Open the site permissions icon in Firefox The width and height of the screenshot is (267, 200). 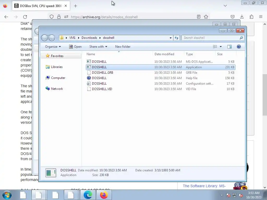[66, 17]
